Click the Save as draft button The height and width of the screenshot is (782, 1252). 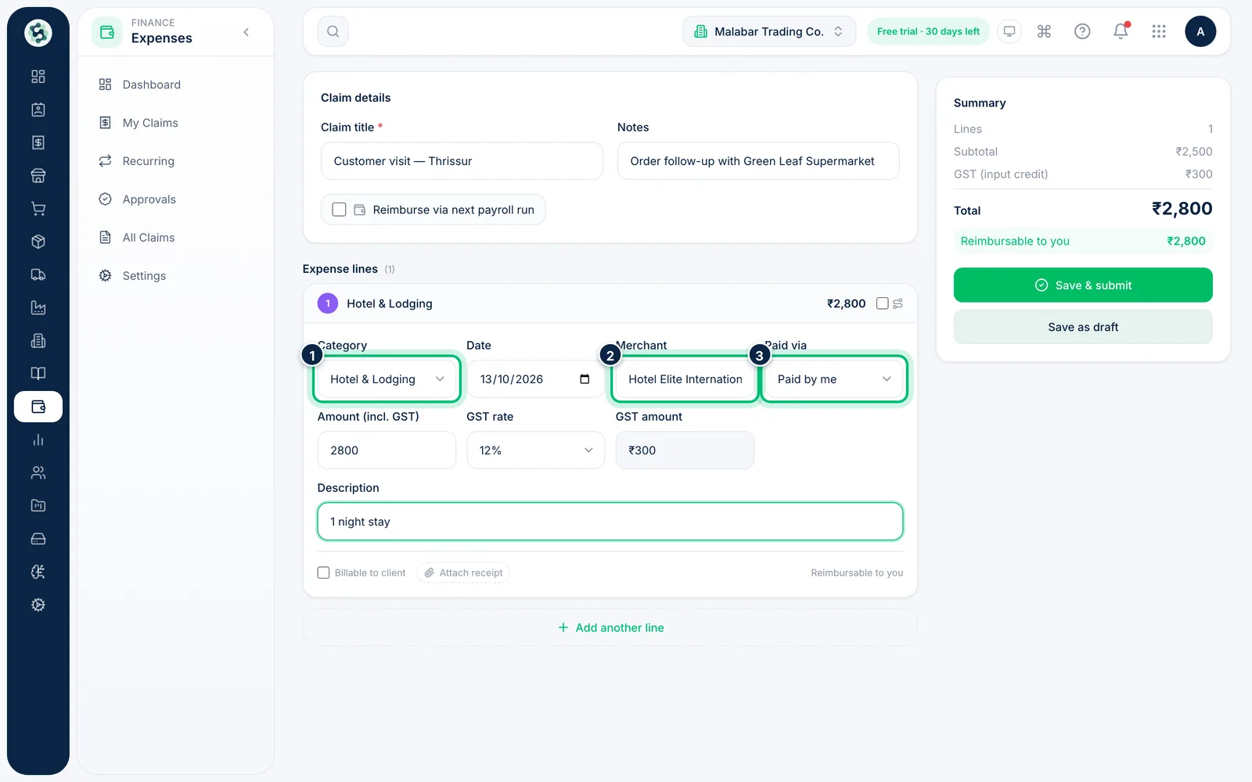tap(1083, 327)
